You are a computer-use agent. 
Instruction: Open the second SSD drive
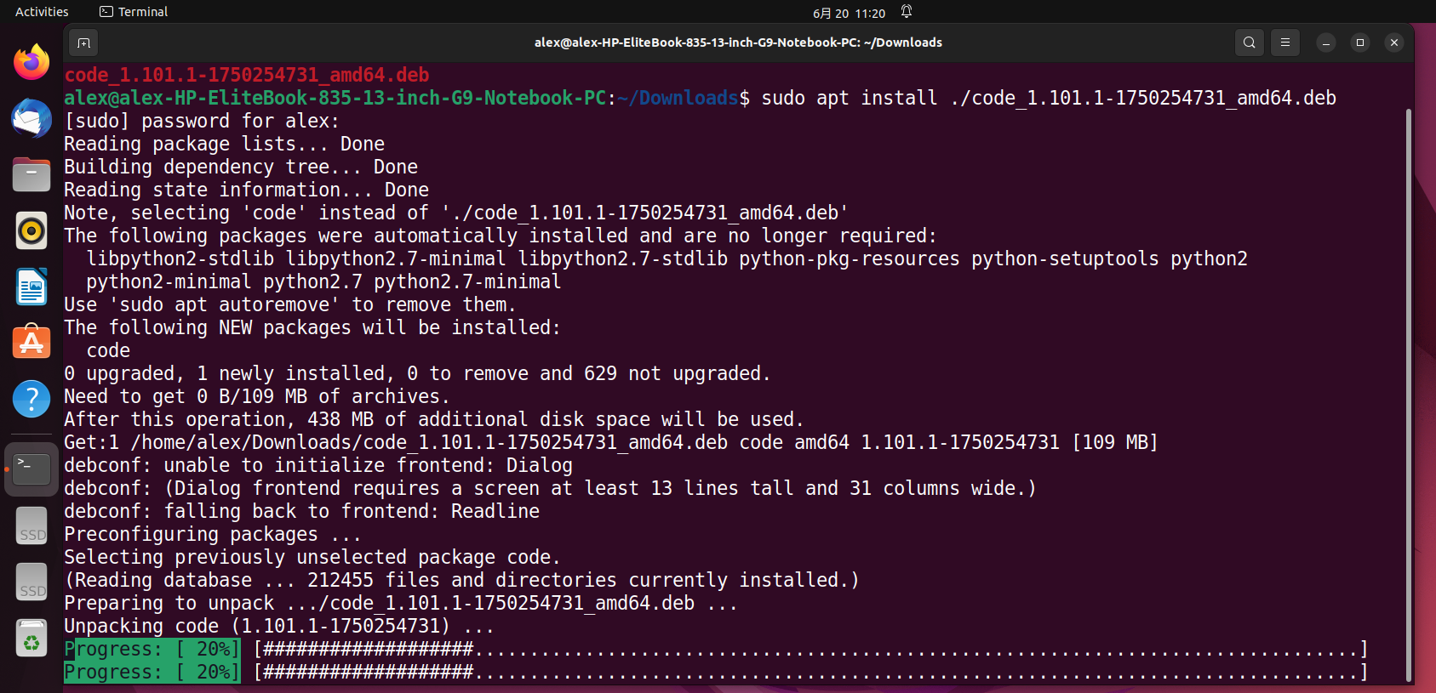tap(31, 581)
